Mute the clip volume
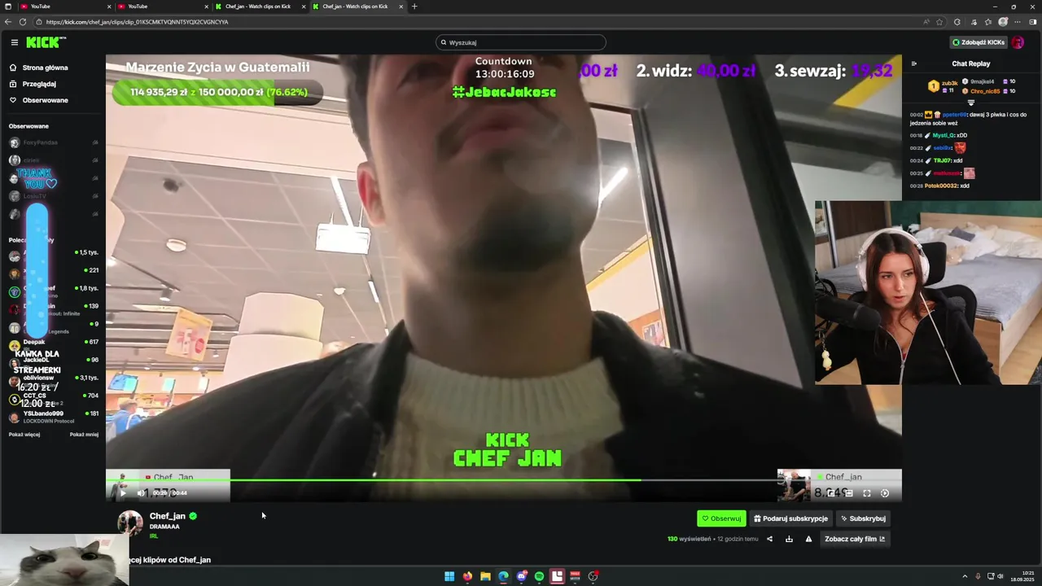 pyautogui.click(x=140, y=492)
